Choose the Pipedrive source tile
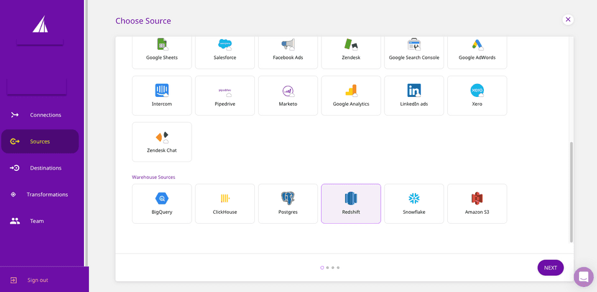The image size is (597, 292). click(224, 96)
